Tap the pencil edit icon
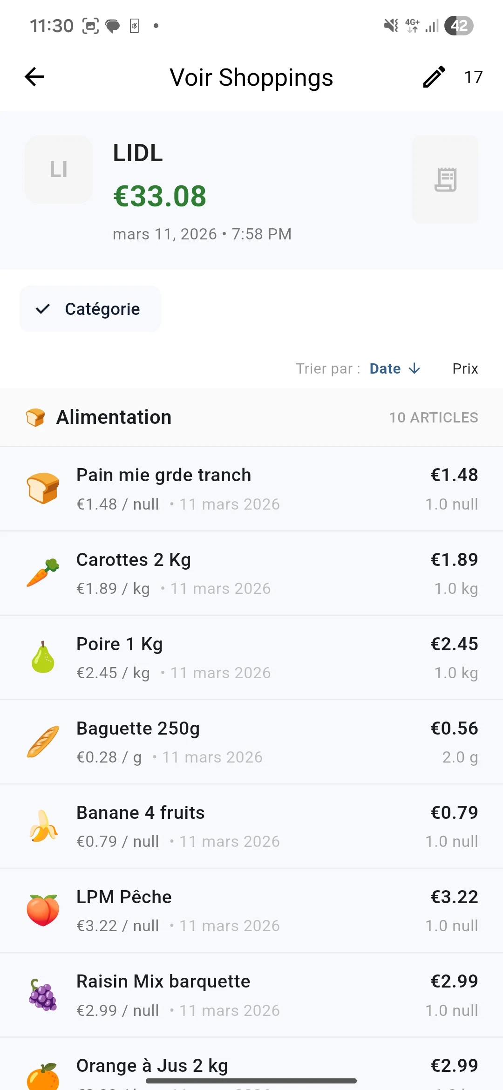The height and width of the screenshot is (1090, 503). click(x=434, y=77)
